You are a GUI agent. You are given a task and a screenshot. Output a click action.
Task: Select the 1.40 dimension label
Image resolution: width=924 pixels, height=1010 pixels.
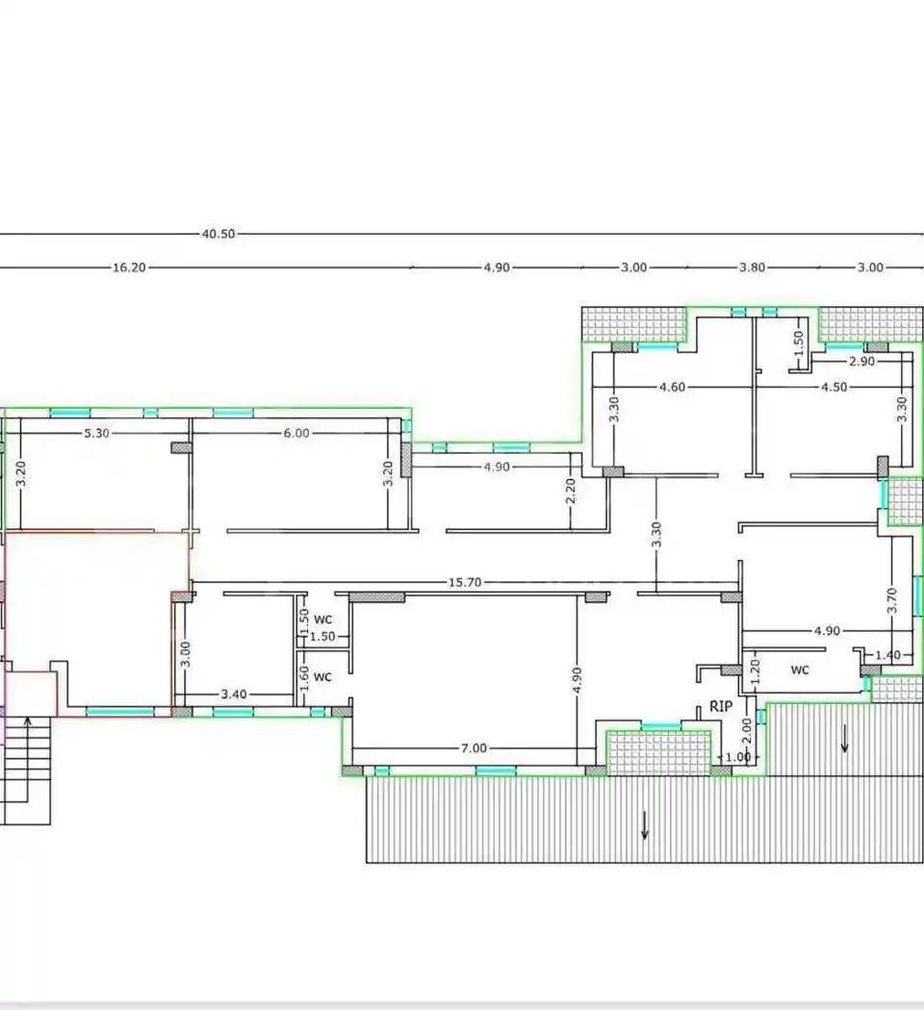[x=887, y=655]
